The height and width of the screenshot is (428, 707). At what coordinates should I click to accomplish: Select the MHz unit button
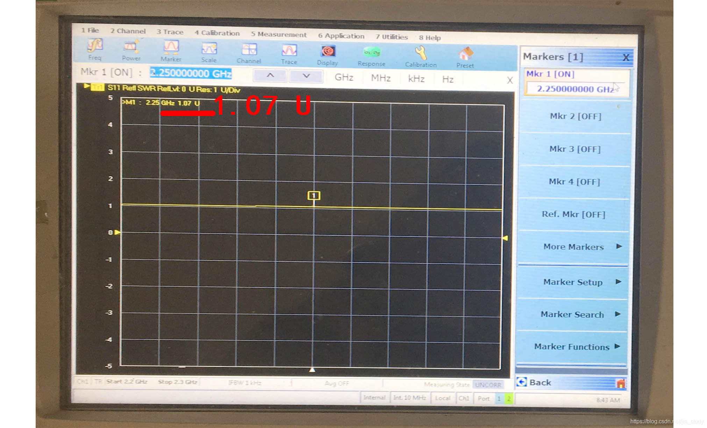click(x=380, y=78)
